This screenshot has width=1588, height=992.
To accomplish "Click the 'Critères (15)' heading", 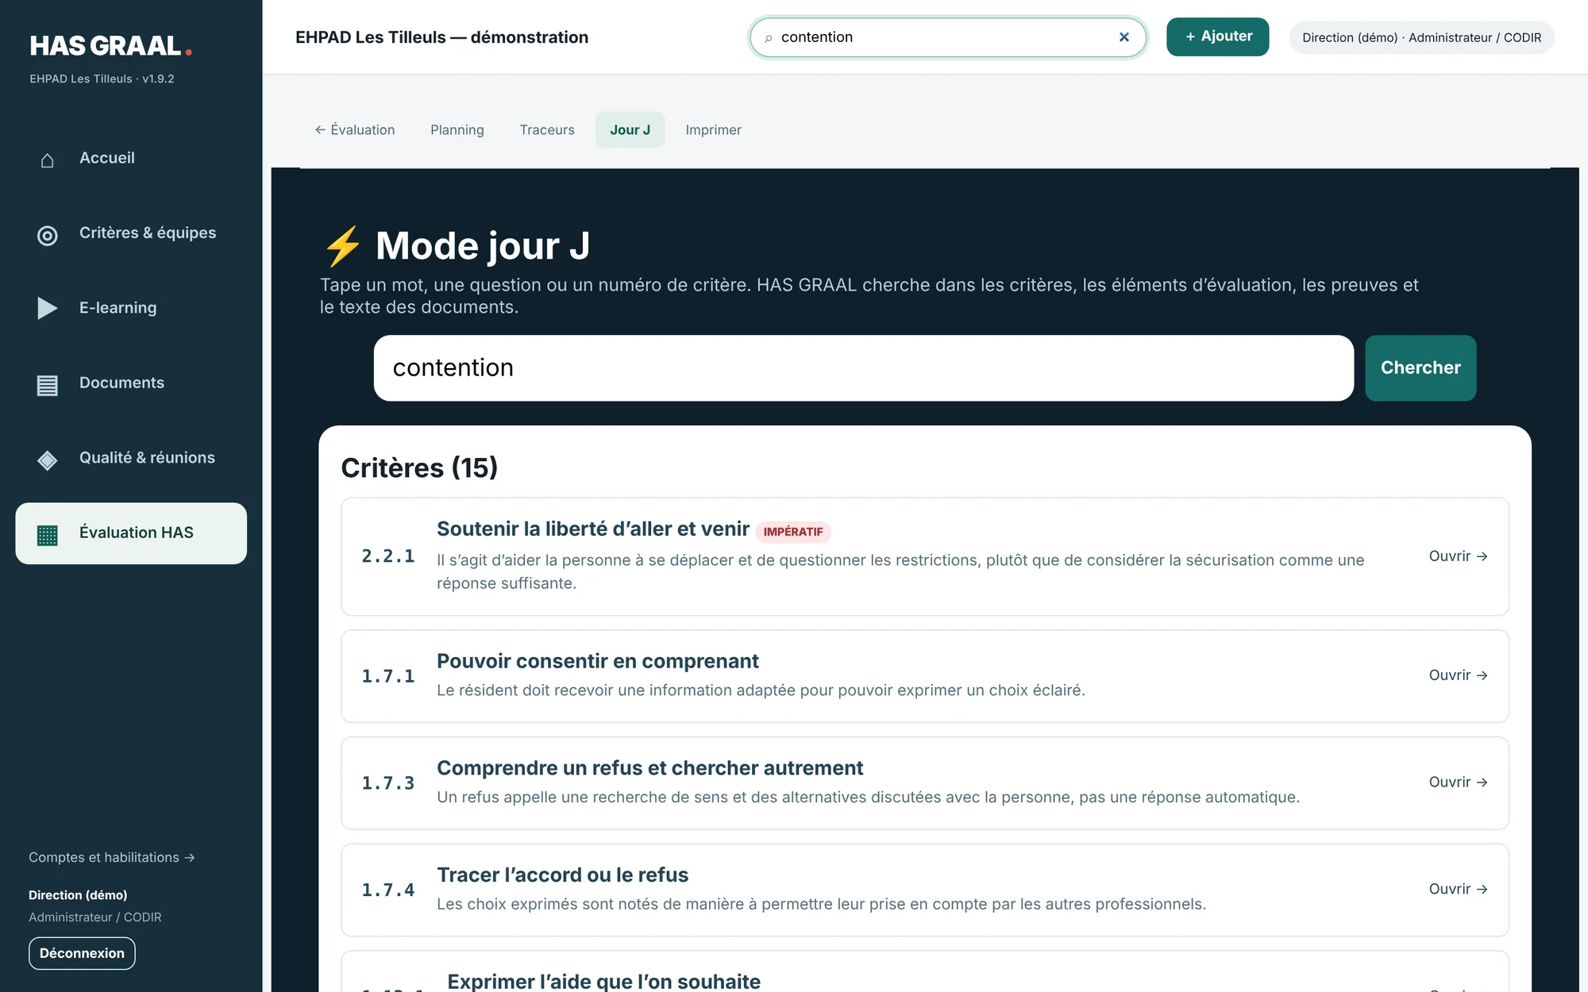I will click(419, 468).
